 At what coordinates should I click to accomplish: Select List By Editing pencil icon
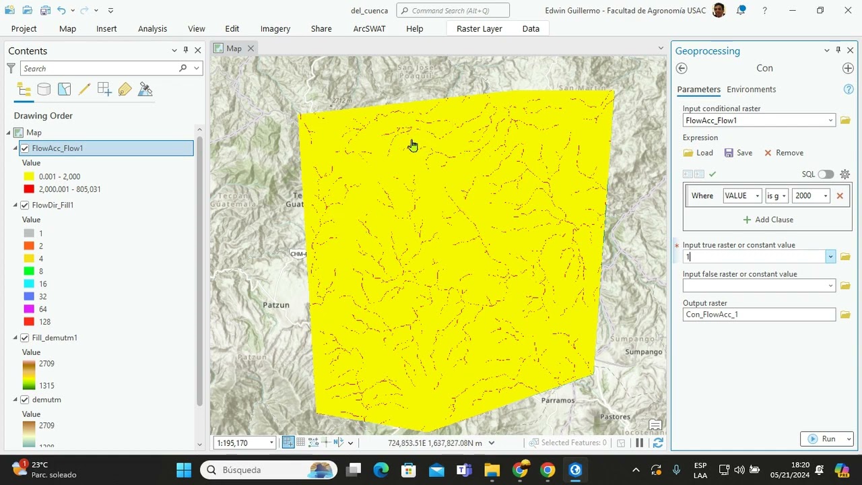pos(84,89)
